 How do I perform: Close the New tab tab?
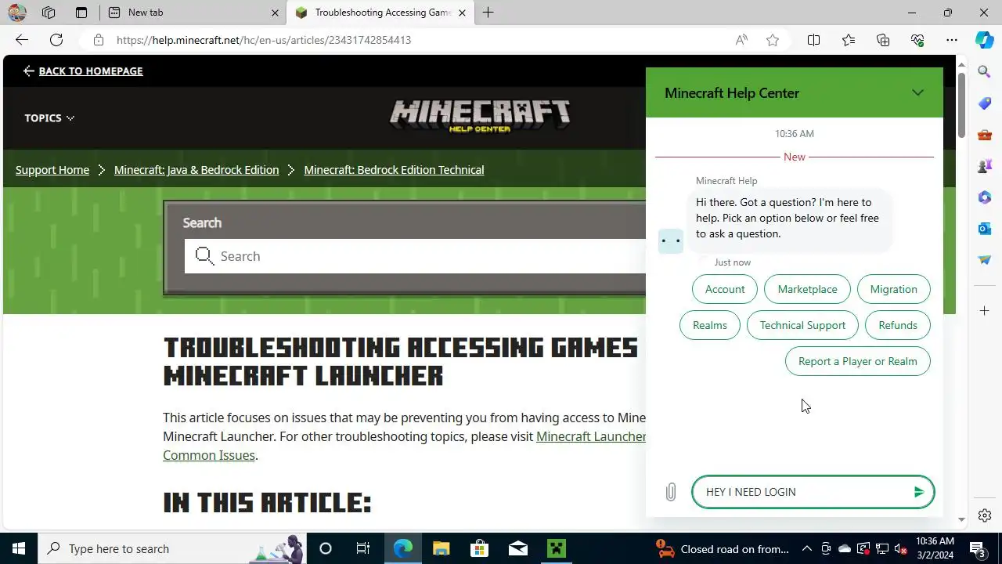click(x=275, y=13)
